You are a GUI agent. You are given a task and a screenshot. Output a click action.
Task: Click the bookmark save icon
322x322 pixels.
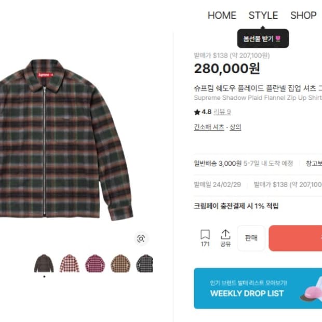point(205,235)
